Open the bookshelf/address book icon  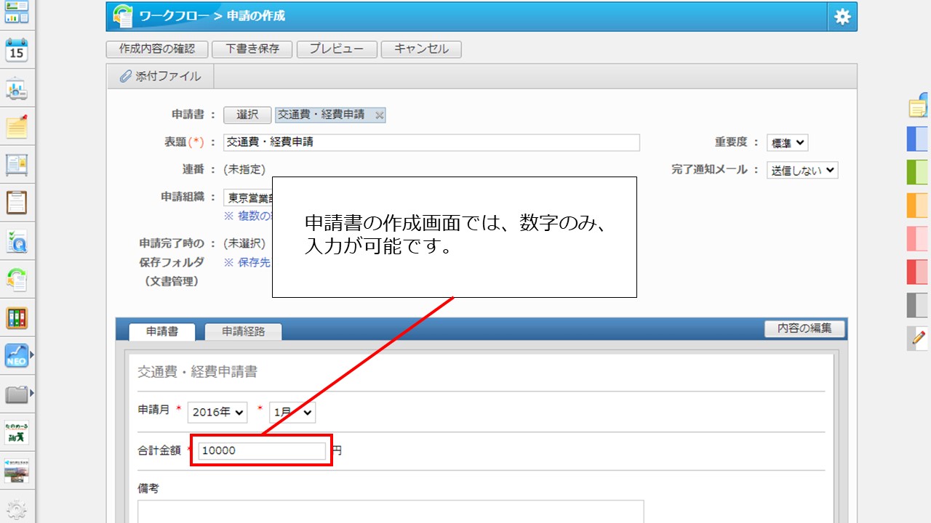[x=16, y=318]
